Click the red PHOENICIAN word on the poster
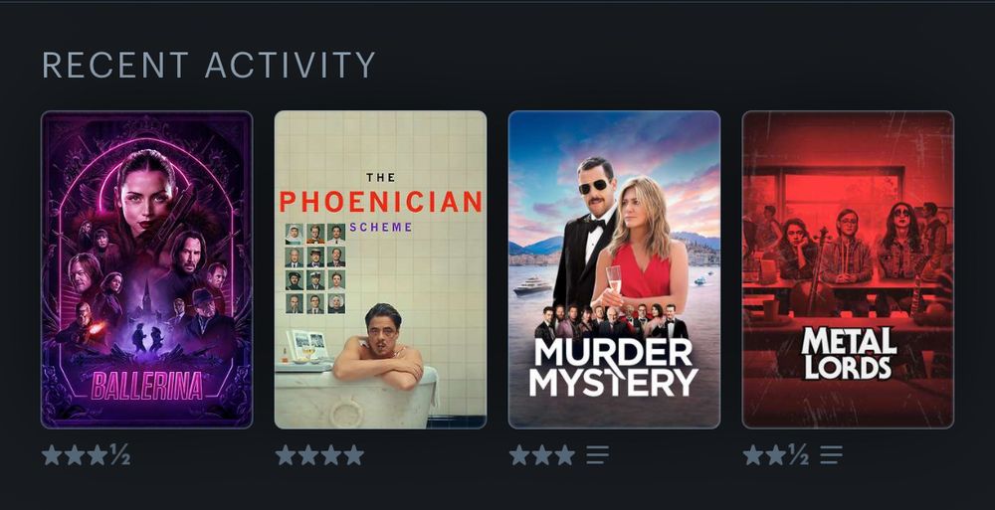The image size is (995, 510). point(381,202)
